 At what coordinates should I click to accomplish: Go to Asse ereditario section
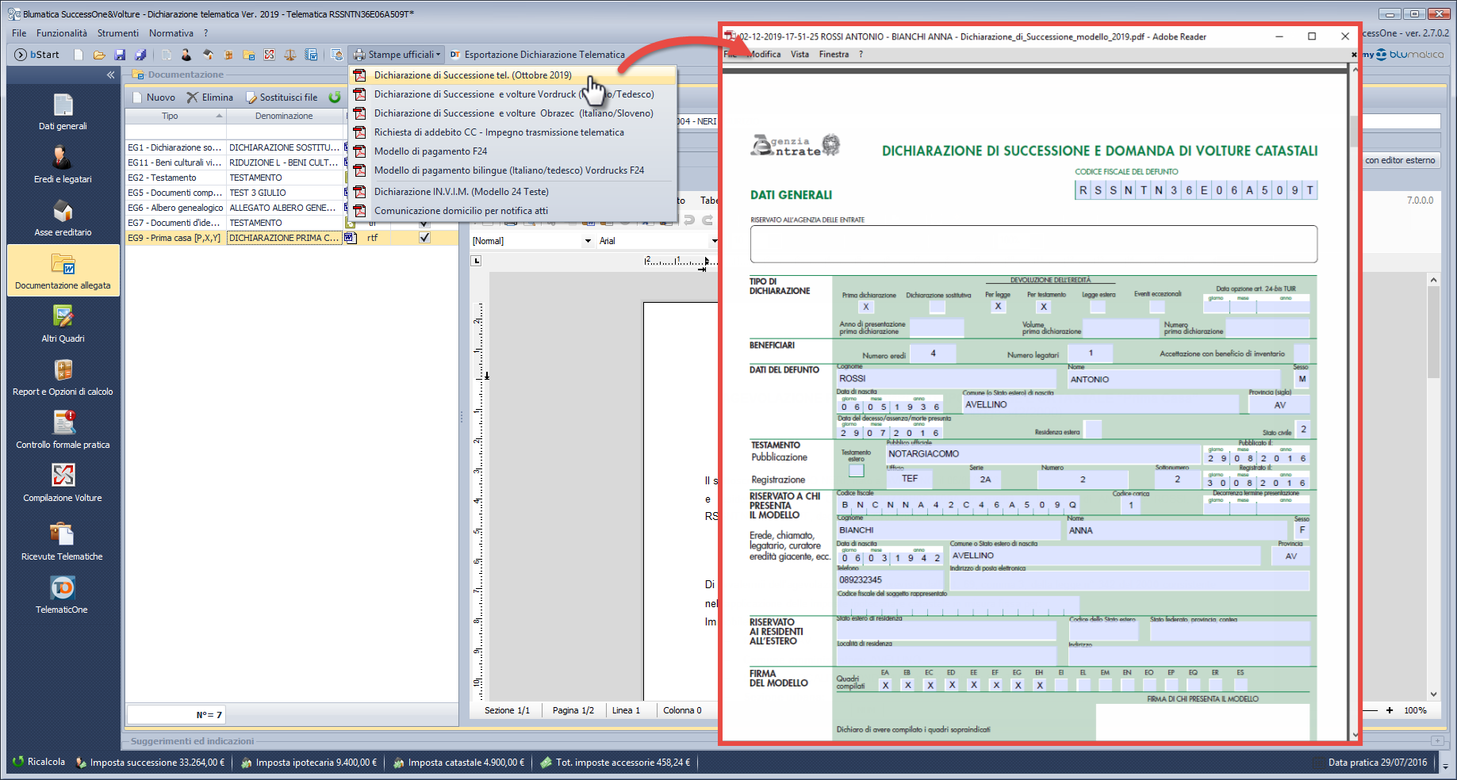[x=63, y=218]
